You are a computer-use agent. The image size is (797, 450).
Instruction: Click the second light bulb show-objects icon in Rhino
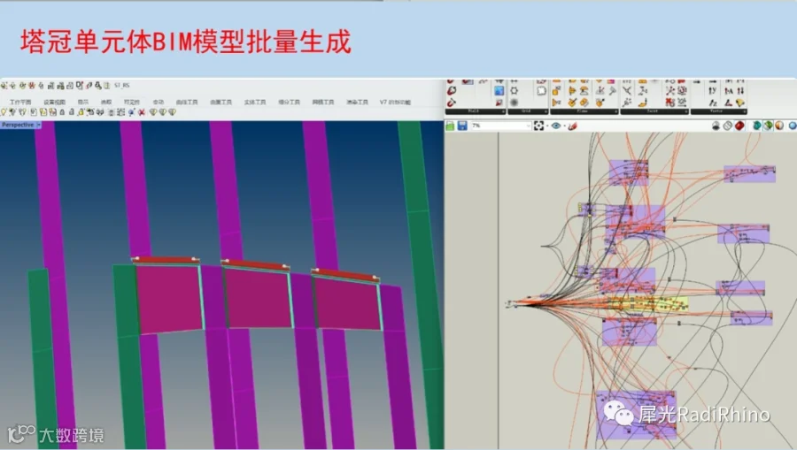(12, 112)
